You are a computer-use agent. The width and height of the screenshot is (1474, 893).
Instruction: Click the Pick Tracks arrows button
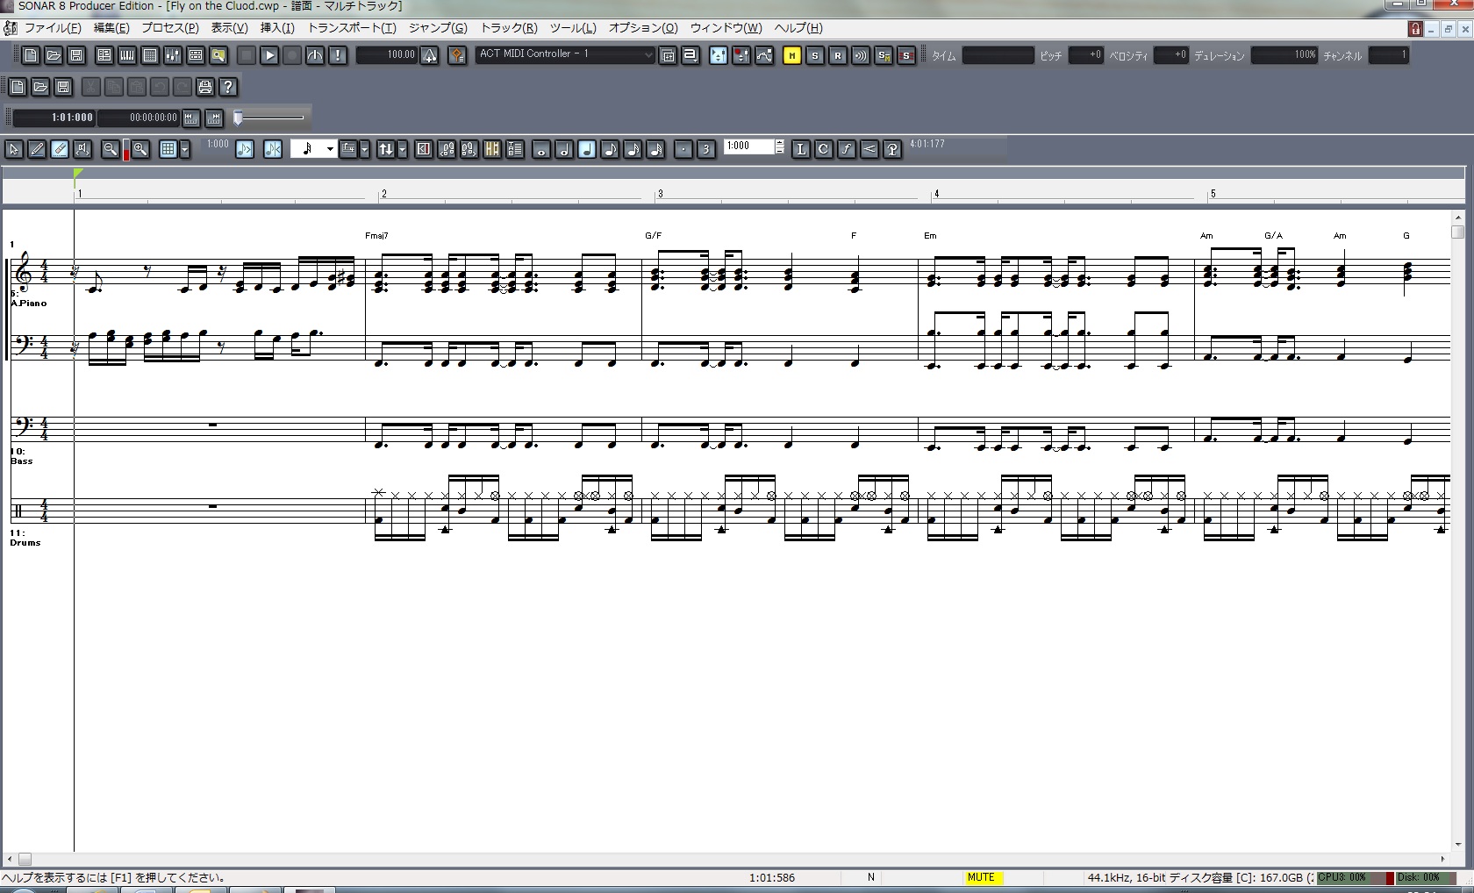click(x=386, y=149)
